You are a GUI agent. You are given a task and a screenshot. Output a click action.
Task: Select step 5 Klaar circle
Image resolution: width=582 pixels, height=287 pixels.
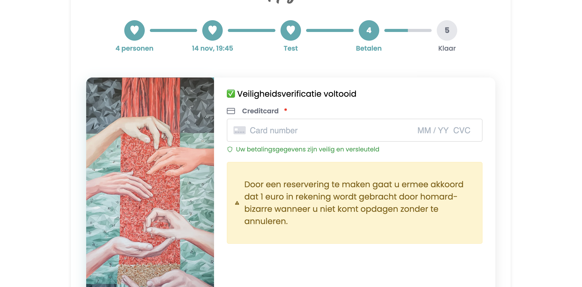pos(447,30)
